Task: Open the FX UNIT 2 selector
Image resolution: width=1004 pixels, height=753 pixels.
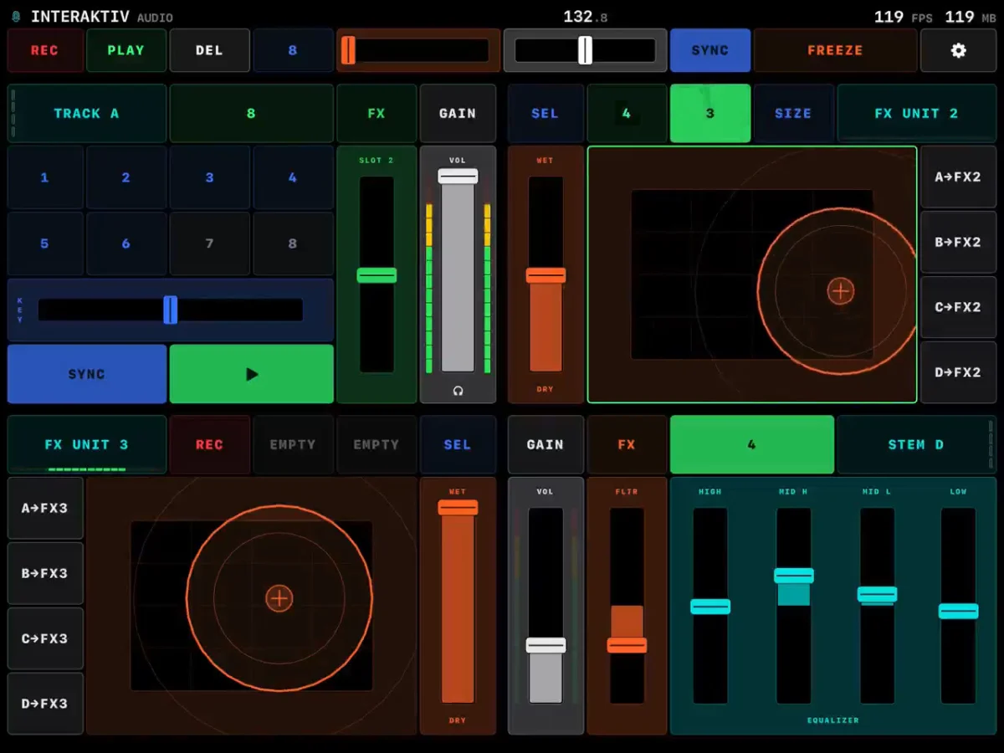Action: tap(916, 113)
